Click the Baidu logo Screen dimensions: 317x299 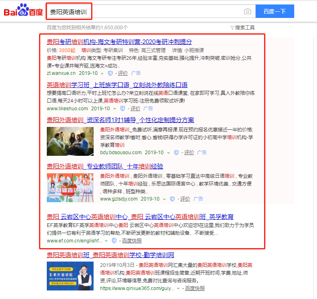[x=23, y=11]
